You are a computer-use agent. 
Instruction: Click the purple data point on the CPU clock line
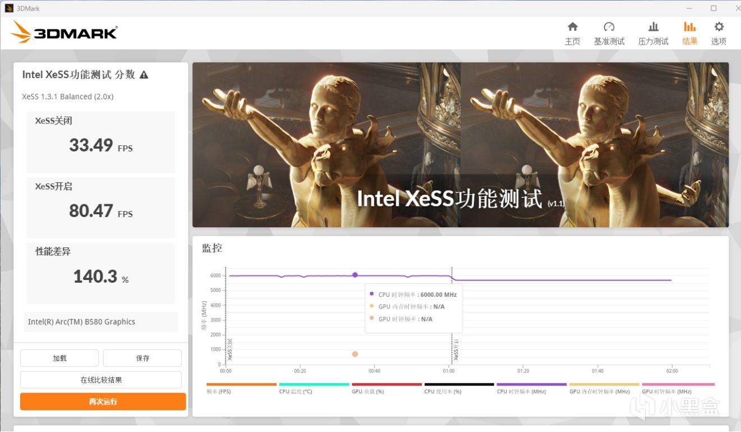355,275
